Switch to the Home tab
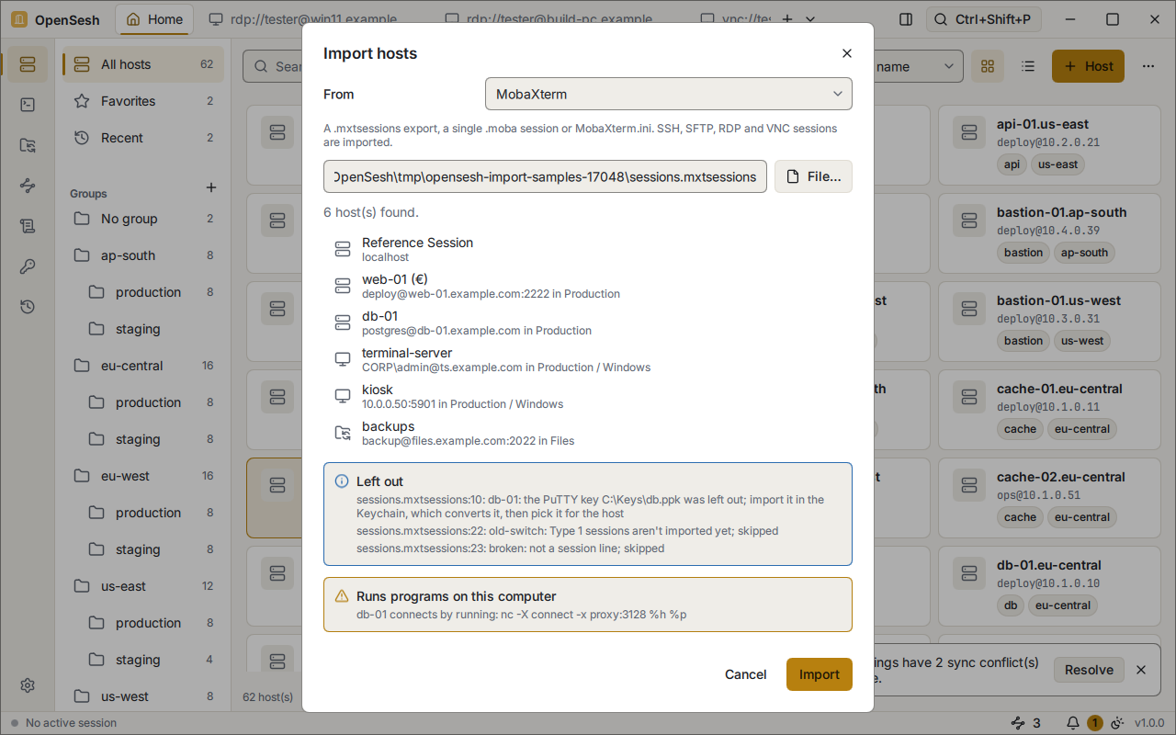Screen dimensions: 1176x735 154,19
